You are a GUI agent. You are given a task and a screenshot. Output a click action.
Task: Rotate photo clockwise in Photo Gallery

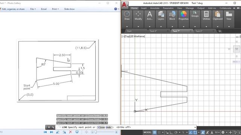click(64, 132)
